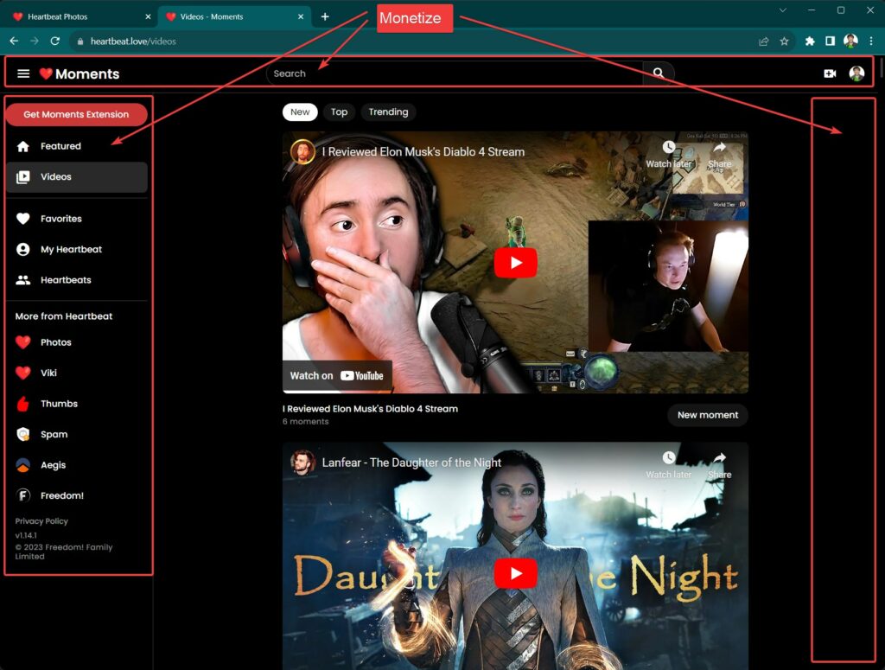The height and width of the screenshot is (670, 885).
Task: Close the Heartbeat Photos tab
Action: (148, 17)
